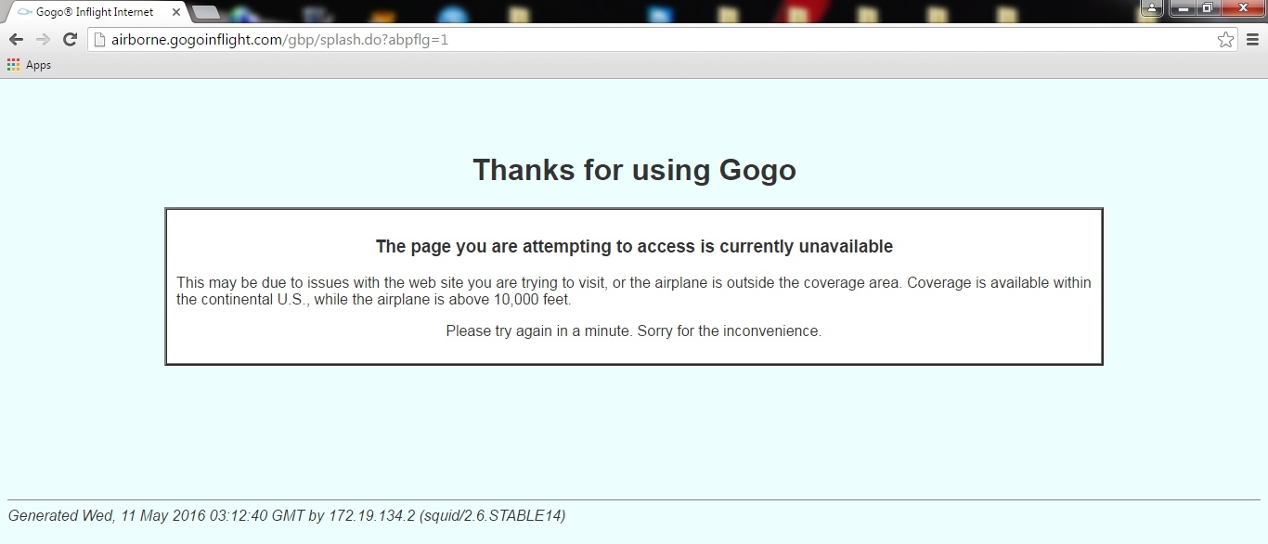Screen dimensions: 1268x544
Task: Click the "Thanks for using Gogo" heading
Action: tap(634, 170)
